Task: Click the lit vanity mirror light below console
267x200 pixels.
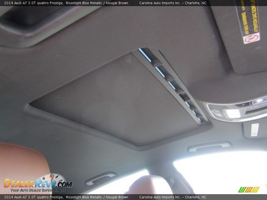Action: (x=254, y=130)
